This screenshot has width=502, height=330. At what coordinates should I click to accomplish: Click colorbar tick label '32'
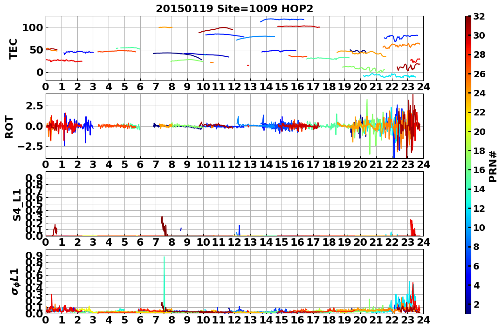tap(479, 16)
